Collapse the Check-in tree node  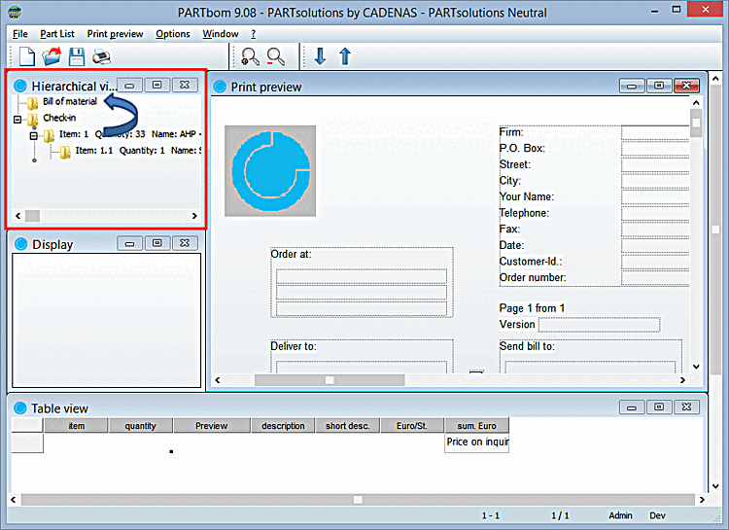pyautogui.click(x=17, y=119)
